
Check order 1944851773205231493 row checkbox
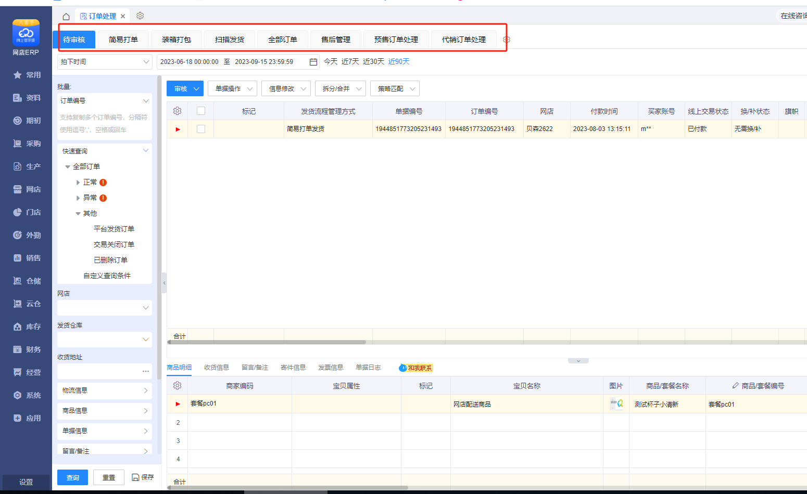click(x=201, y=129)
